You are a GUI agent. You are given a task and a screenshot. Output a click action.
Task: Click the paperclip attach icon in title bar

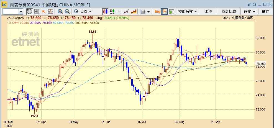tap(249, 4)
